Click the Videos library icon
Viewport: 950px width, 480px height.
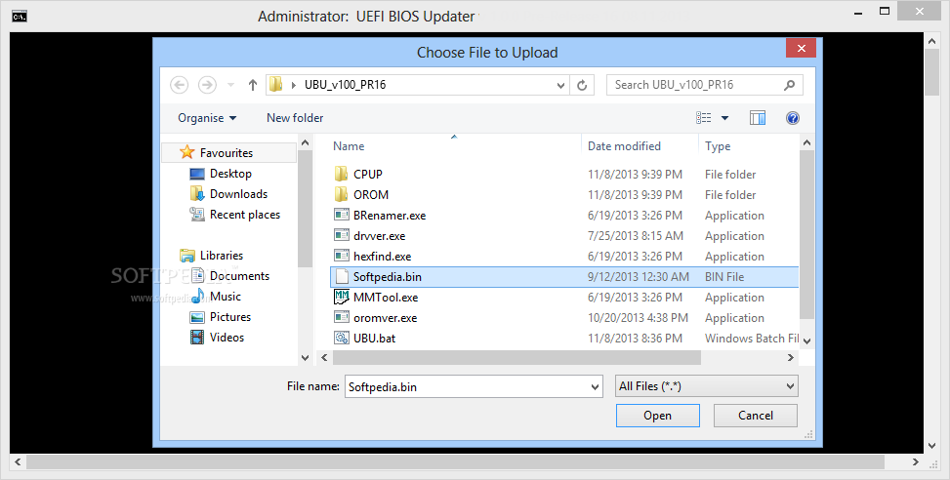pos(197,338)
